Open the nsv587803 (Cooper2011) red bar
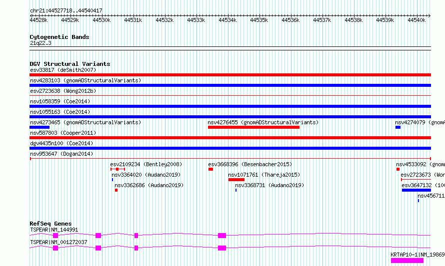 [230, 138]
